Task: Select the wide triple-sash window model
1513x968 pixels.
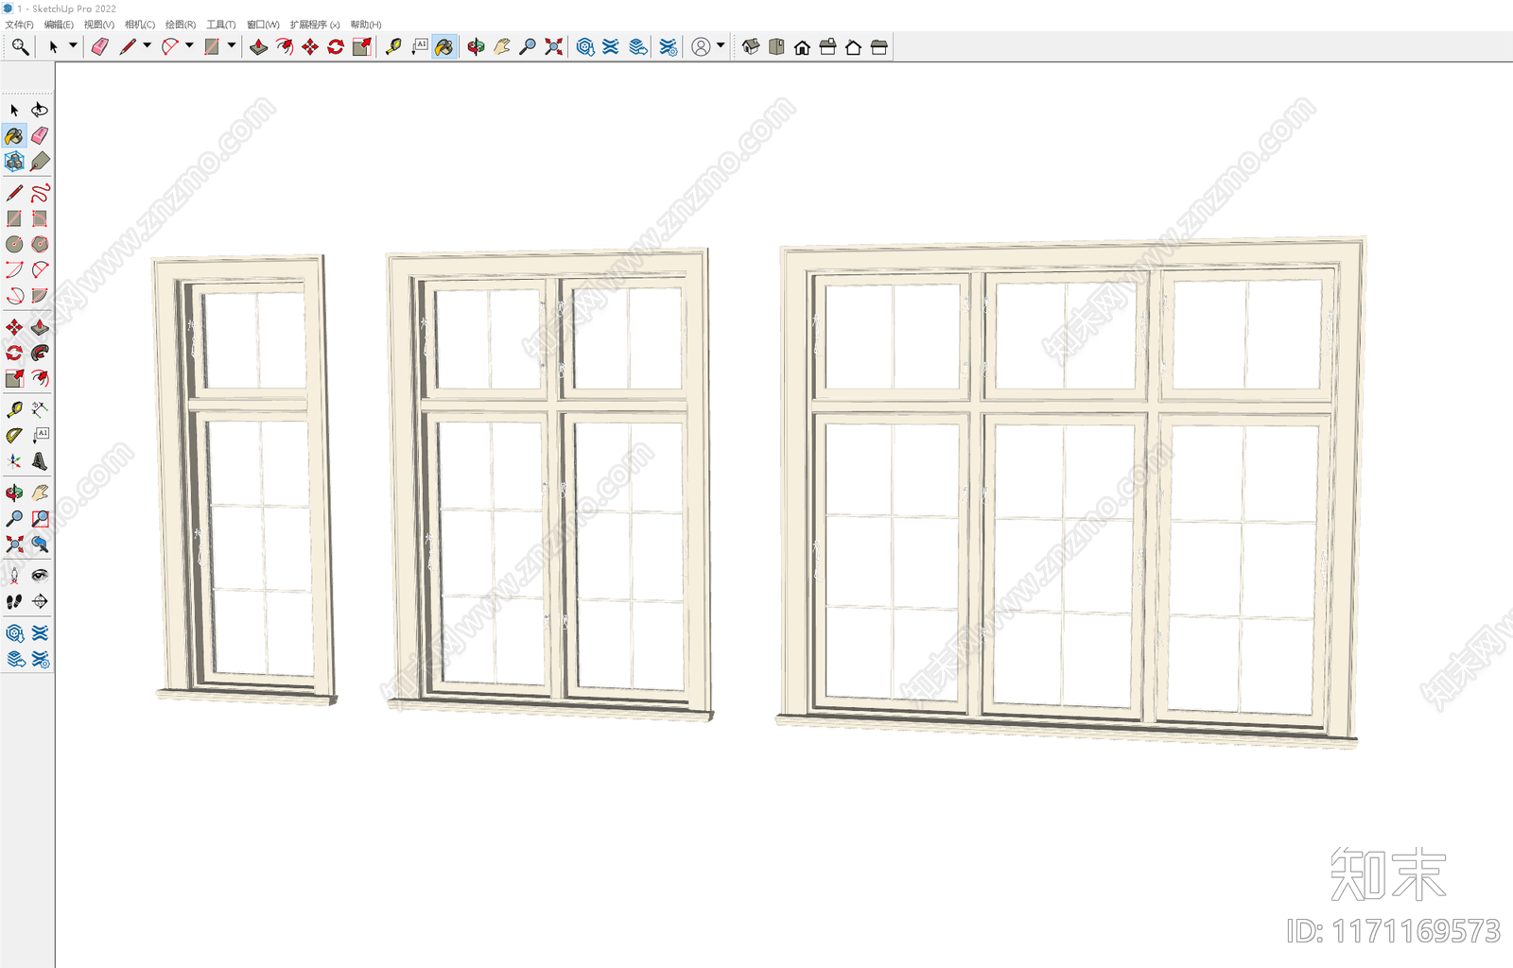Action: [x=1070, y=493]
